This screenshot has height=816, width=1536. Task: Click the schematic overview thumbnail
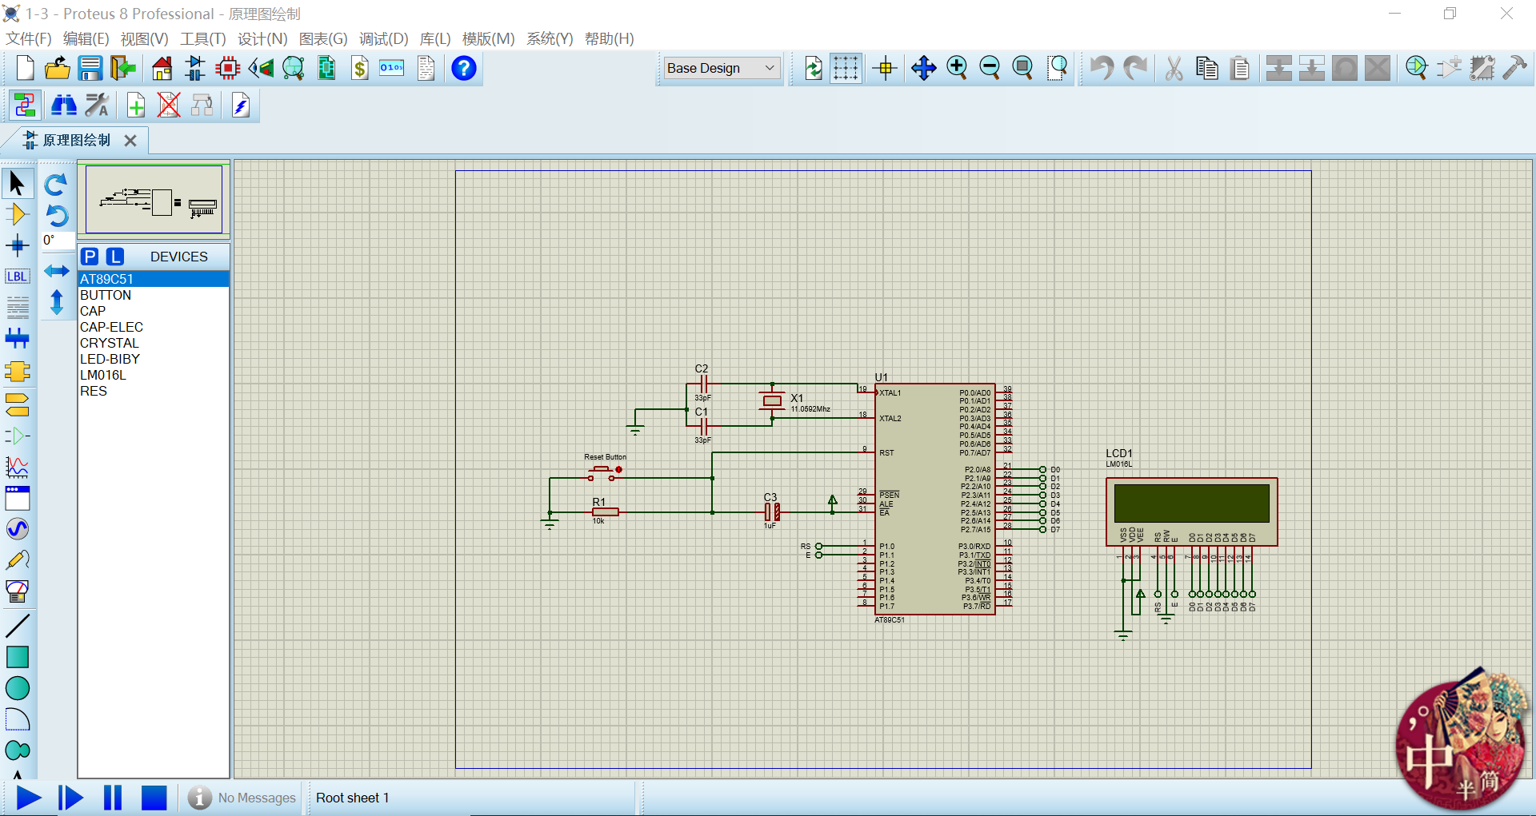(154, 200)
